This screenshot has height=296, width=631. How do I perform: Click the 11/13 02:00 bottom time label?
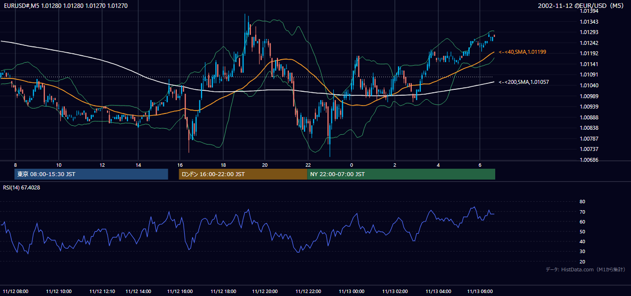click(x=395, y=291)
